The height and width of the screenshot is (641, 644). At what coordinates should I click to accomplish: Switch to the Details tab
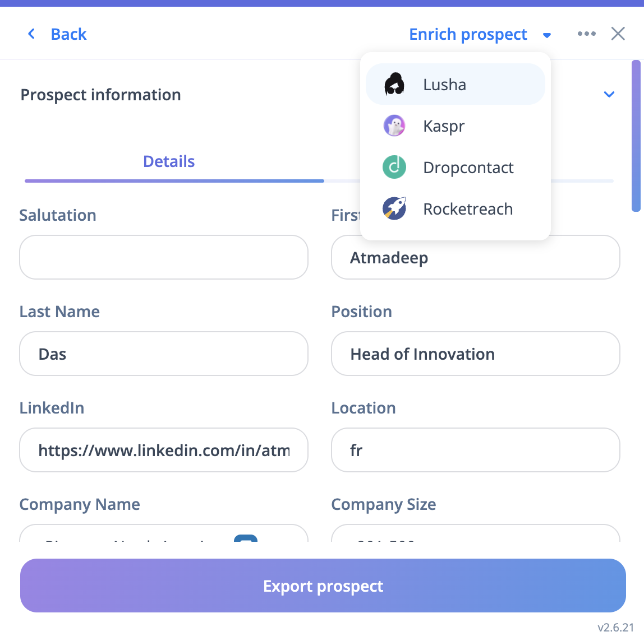tap(169, 162)
